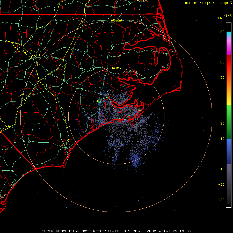Viewport: 233px width, 233px height.
Task: Click the 20 dBZ scale value
Action: click(x=222, y=123)
